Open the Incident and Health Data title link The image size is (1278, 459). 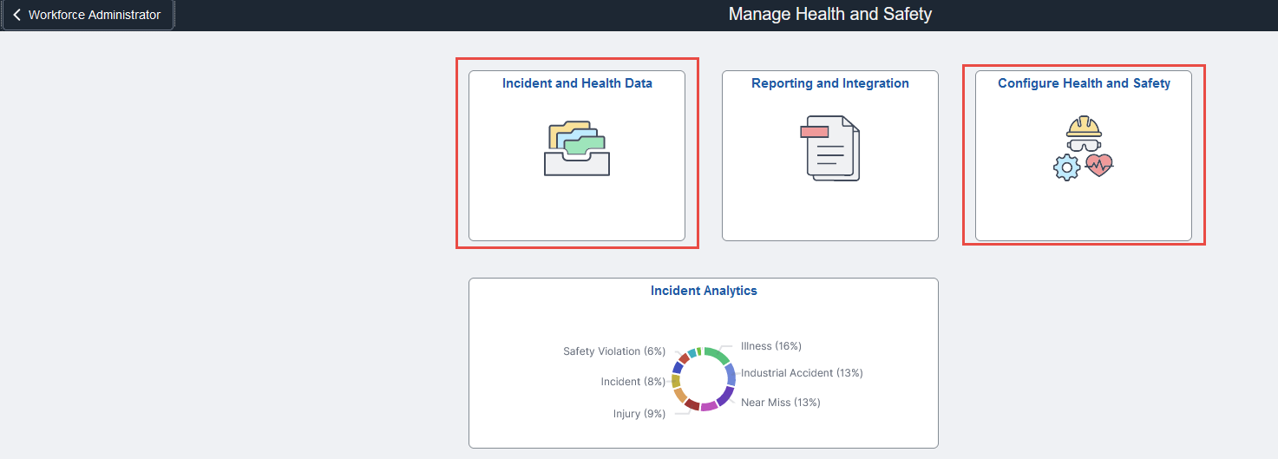coord(577,83)
